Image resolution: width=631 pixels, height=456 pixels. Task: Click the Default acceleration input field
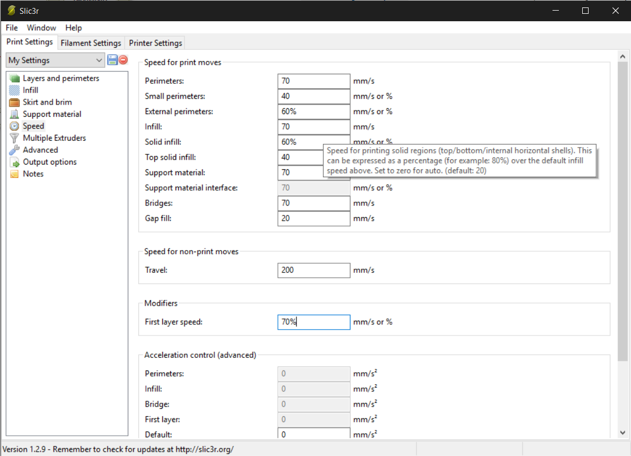tap(314, 434)
